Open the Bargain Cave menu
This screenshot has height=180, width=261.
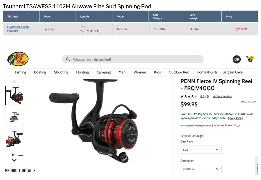232,72
